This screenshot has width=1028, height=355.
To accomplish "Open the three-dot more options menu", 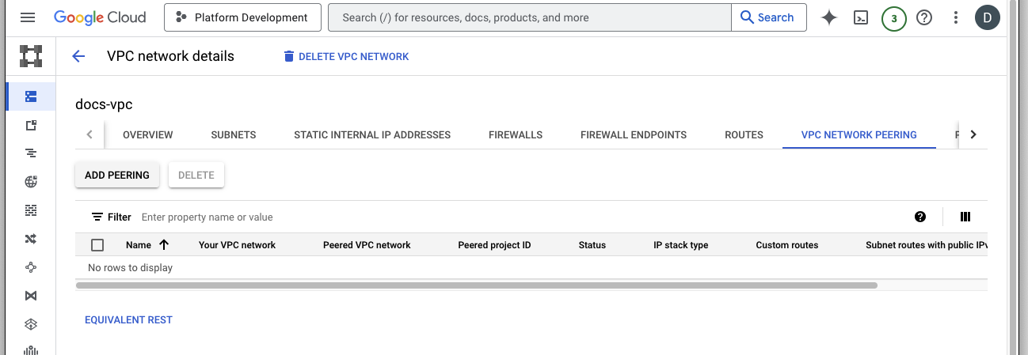I will click(x=956, y=17).
